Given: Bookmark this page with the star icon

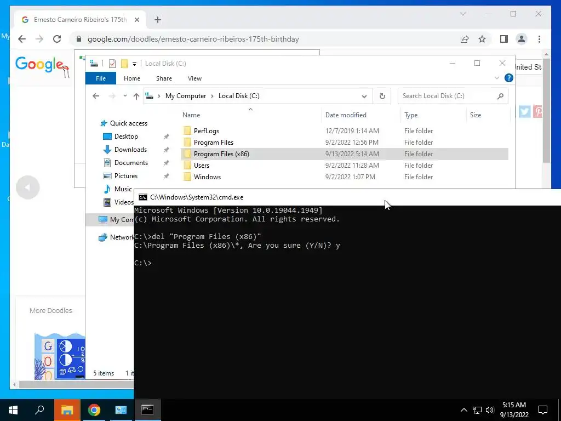Looking at the screenshot, I should point(482,39).
